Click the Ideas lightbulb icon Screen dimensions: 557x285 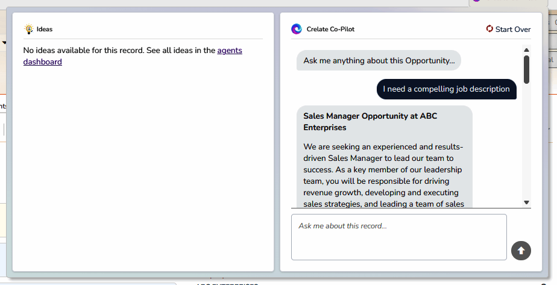28,29
